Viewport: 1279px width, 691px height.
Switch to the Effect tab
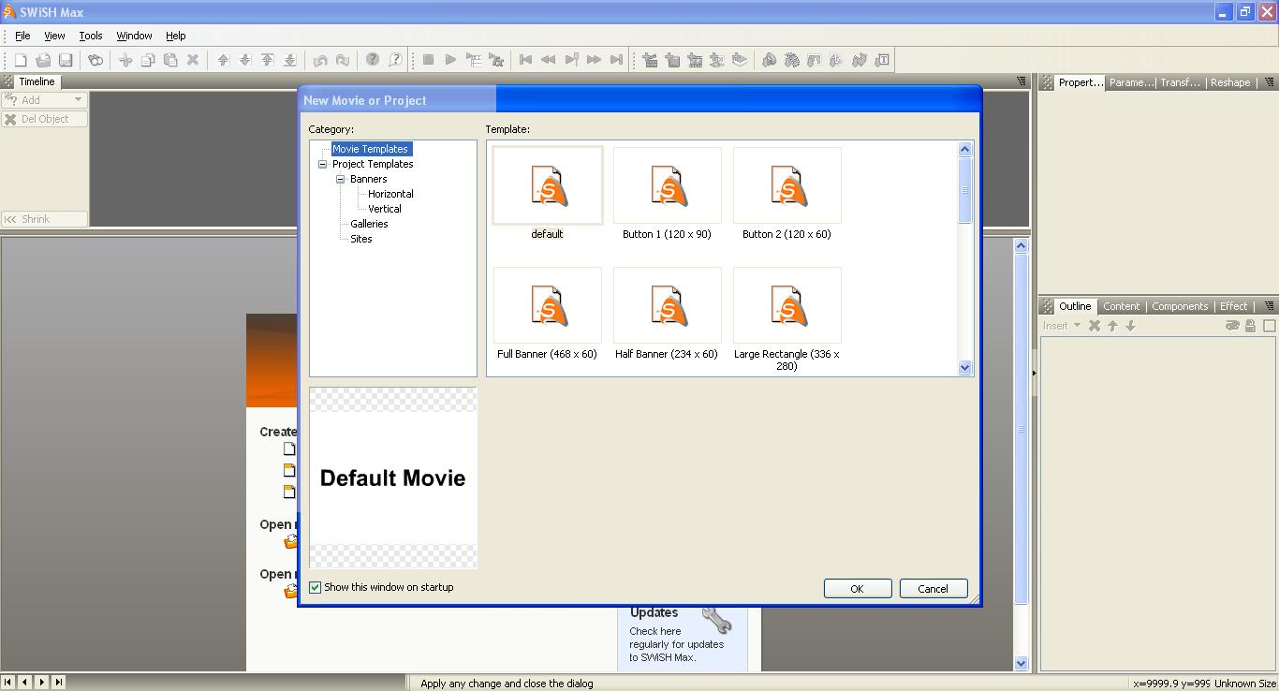click(x=1233, y=306)
